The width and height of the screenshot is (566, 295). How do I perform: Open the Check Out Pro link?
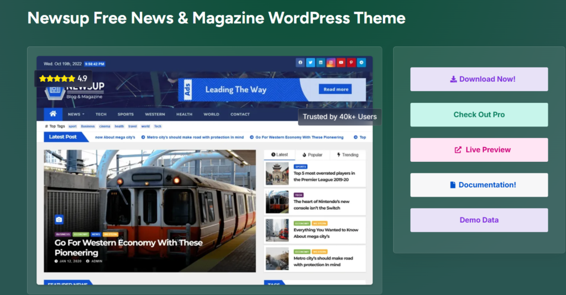(x=479, y=114)
